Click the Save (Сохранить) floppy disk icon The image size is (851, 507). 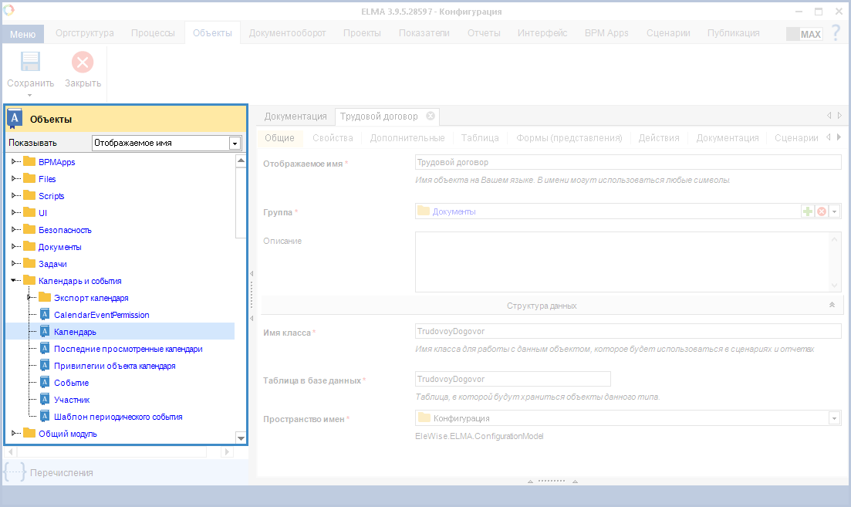[30, 63]
